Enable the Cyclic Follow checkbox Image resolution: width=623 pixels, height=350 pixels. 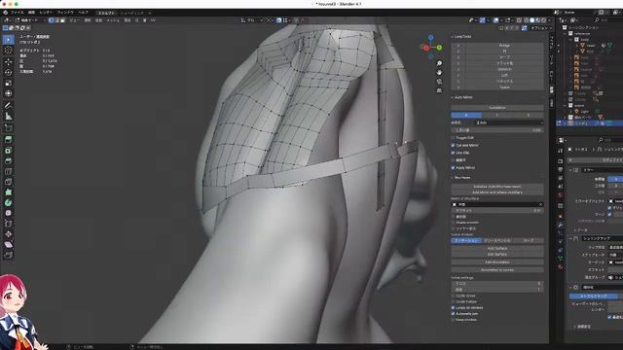pos(453,302)
